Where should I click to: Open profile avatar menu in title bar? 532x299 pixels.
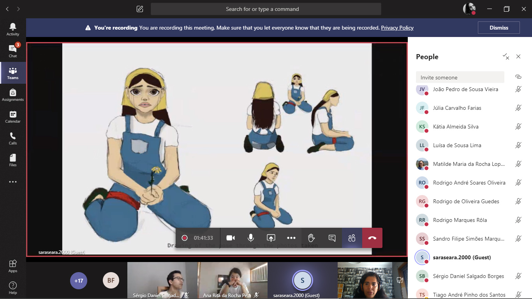(469, 9)
